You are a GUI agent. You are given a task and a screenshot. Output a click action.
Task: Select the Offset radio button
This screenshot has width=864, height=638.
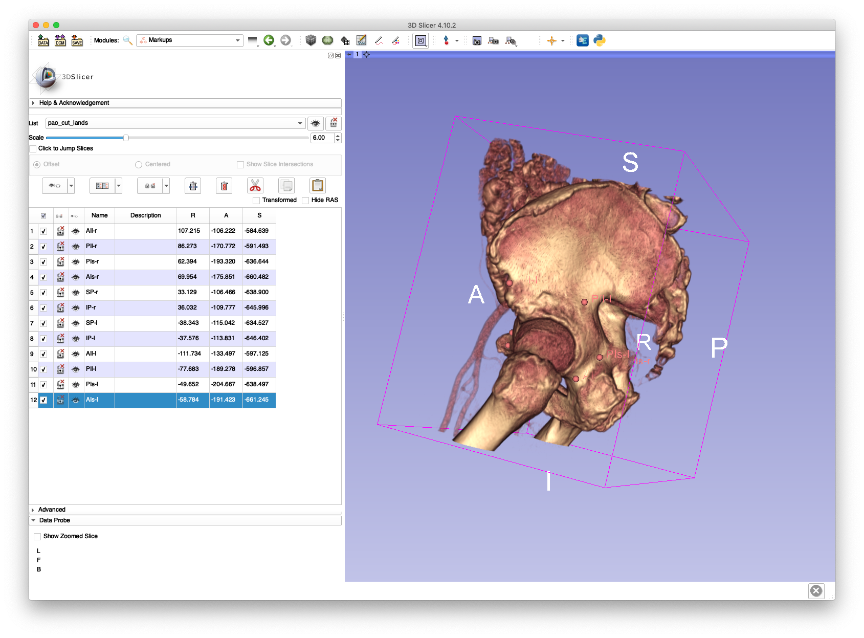[37, 165]
